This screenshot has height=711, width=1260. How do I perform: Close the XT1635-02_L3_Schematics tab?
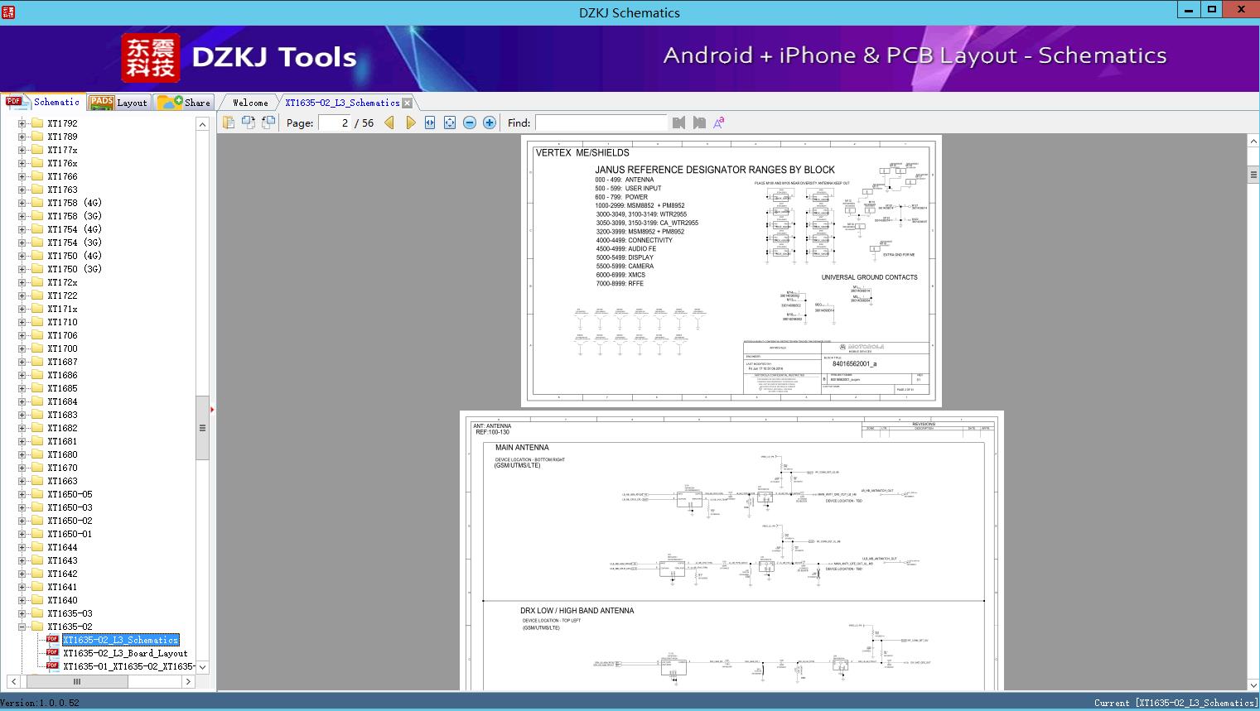click(408, 103)
